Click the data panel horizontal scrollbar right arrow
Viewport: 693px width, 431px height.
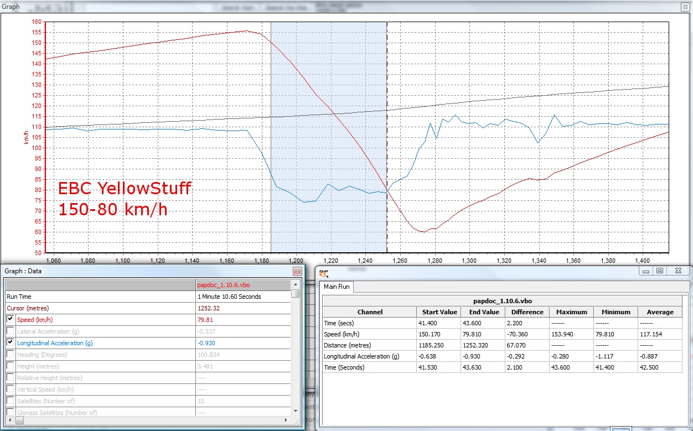tap(287, 420)
